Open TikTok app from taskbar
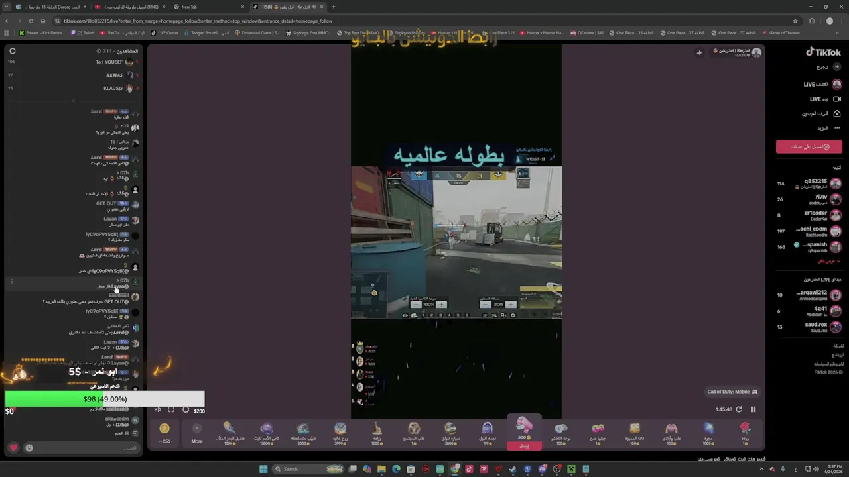849x477 pixels. 469,469
